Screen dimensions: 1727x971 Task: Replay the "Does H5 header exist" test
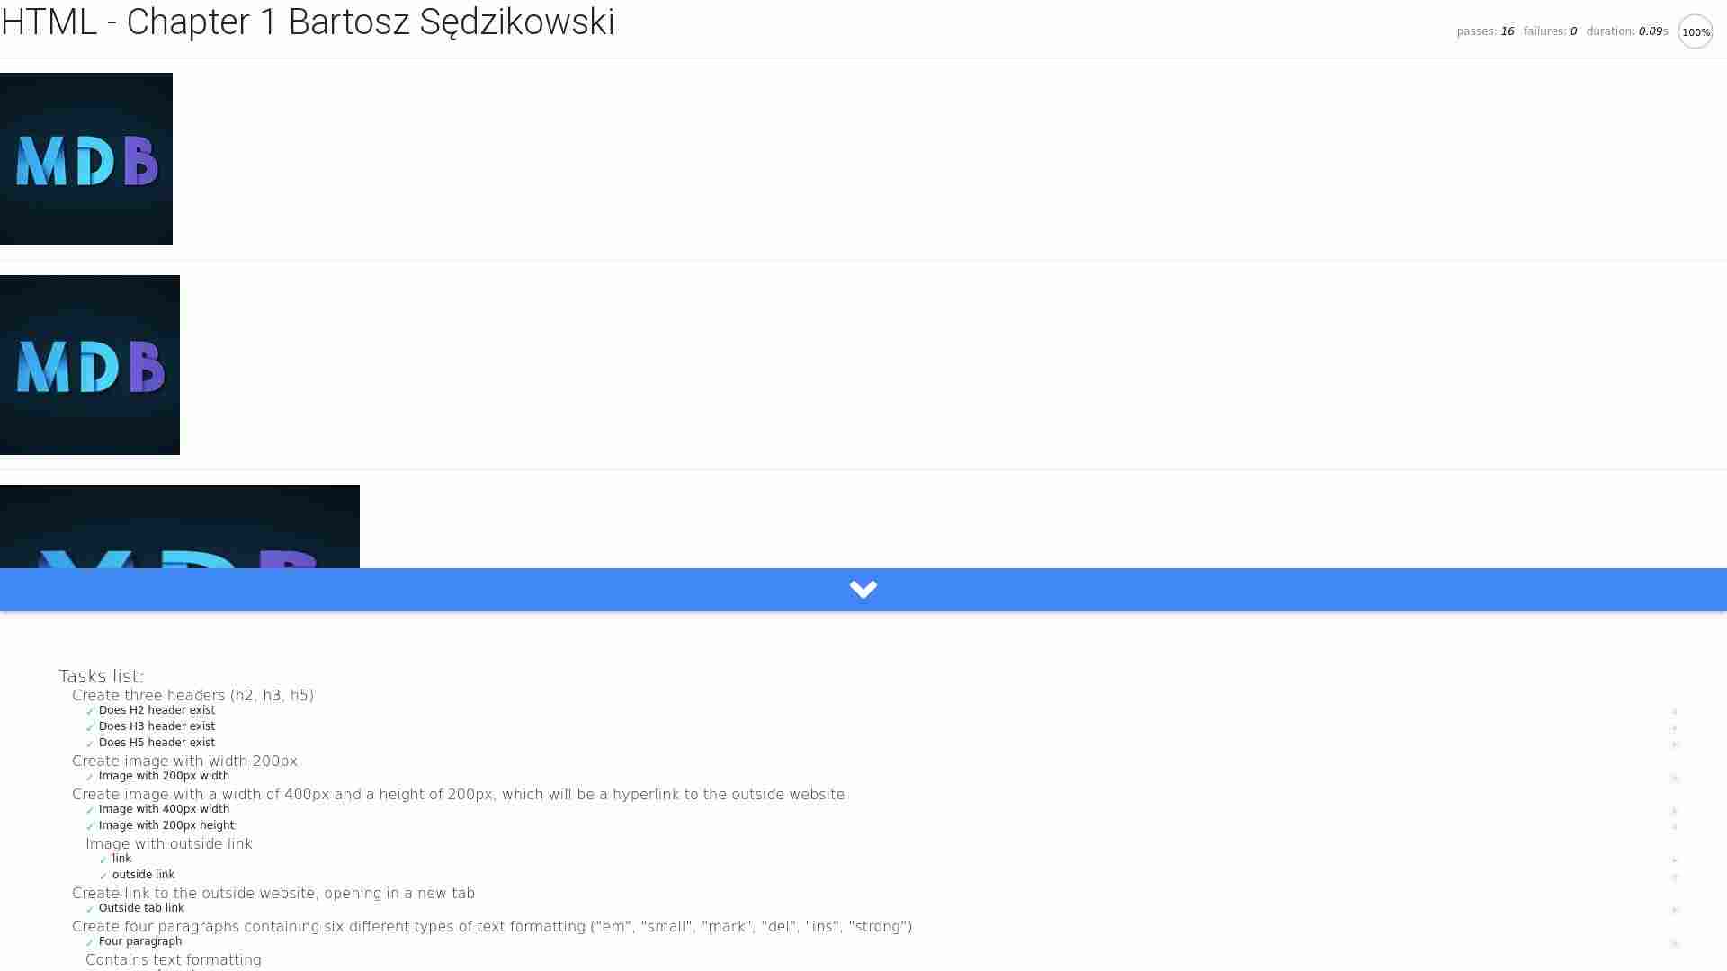[1674, 744]
